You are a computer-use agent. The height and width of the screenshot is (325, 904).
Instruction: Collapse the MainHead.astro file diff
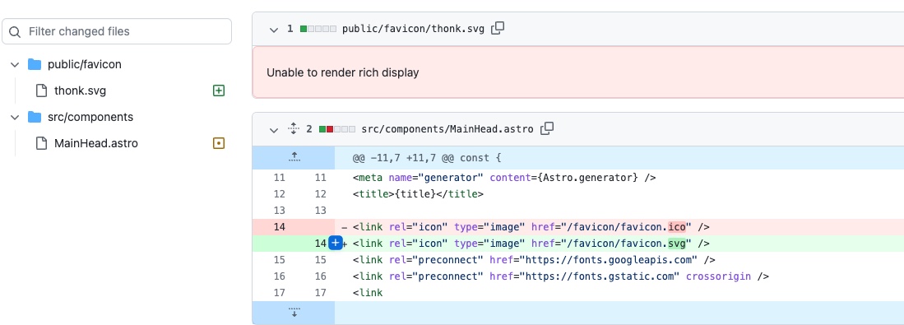[x=273, y=129]
